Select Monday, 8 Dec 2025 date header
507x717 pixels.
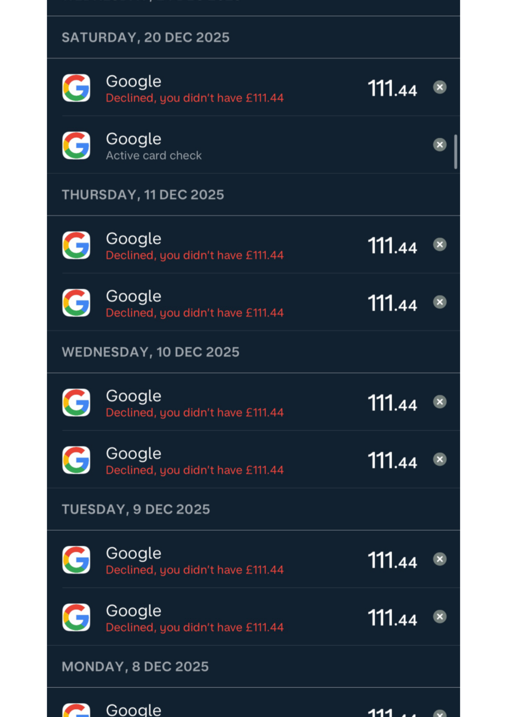click(135, 667)
